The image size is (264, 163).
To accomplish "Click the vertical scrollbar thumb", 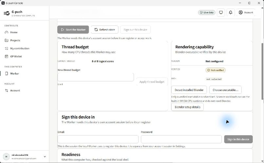I will click(262, 71).
